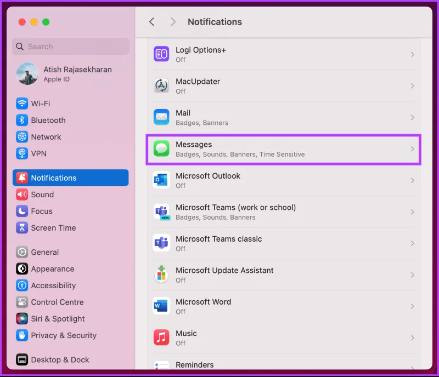
Task: Click the Appearance icon
Action: [22, 269]
